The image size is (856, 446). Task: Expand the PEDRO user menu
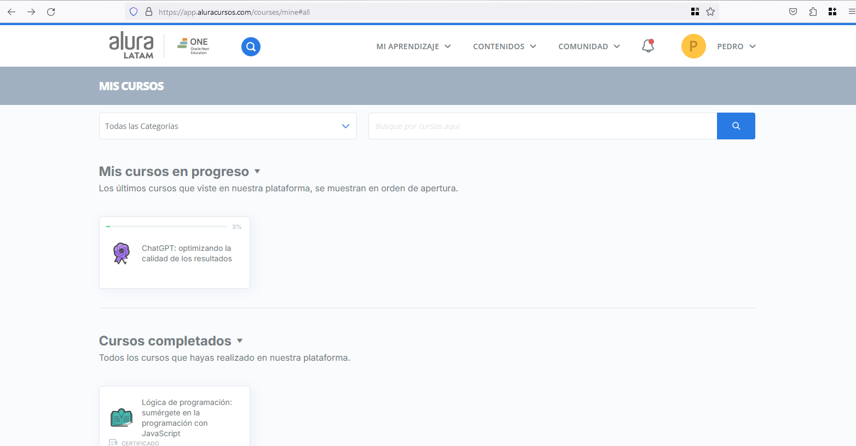736,46
